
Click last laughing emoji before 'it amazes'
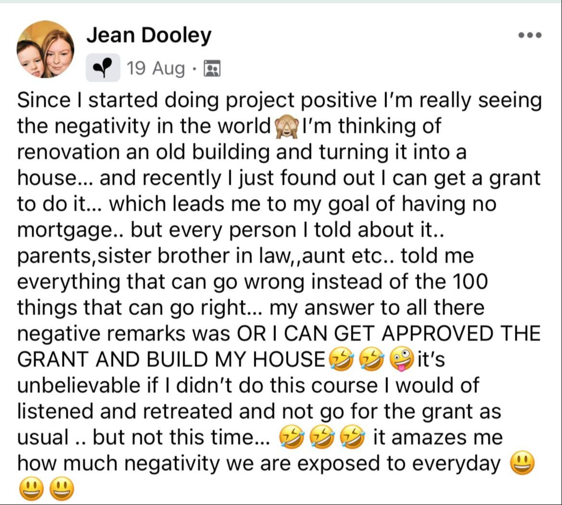352,437
